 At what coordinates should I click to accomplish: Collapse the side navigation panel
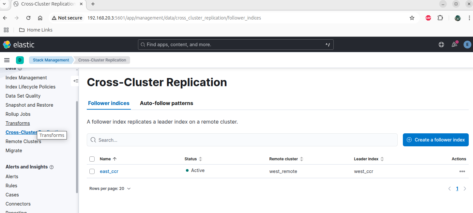(x=76, y=81)
